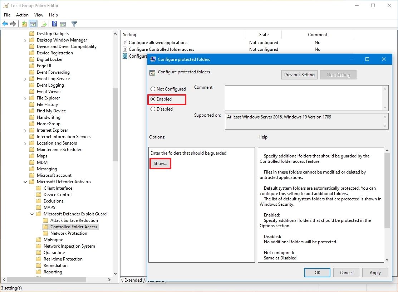Toggle the Show/Hide Console Tree icon
This screenshot has height=292, width=398.
pyautogui.click(x=33, y=24)
